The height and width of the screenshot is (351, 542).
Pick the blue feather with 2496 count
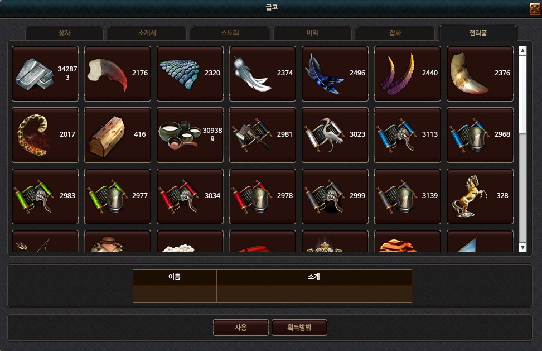[335, 74]
